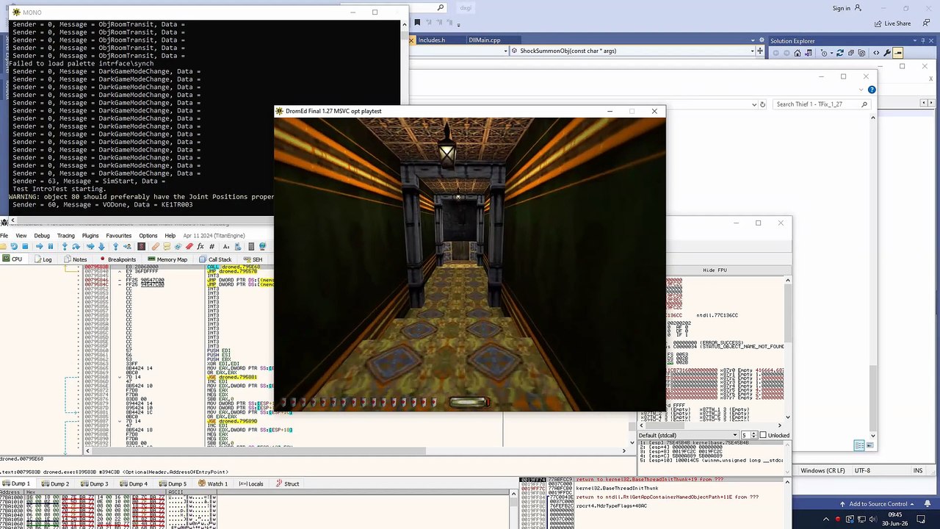Open the Scylla plugin icon
The width and height of the screenshot is (940, 529).
click(x=142, y=246)
